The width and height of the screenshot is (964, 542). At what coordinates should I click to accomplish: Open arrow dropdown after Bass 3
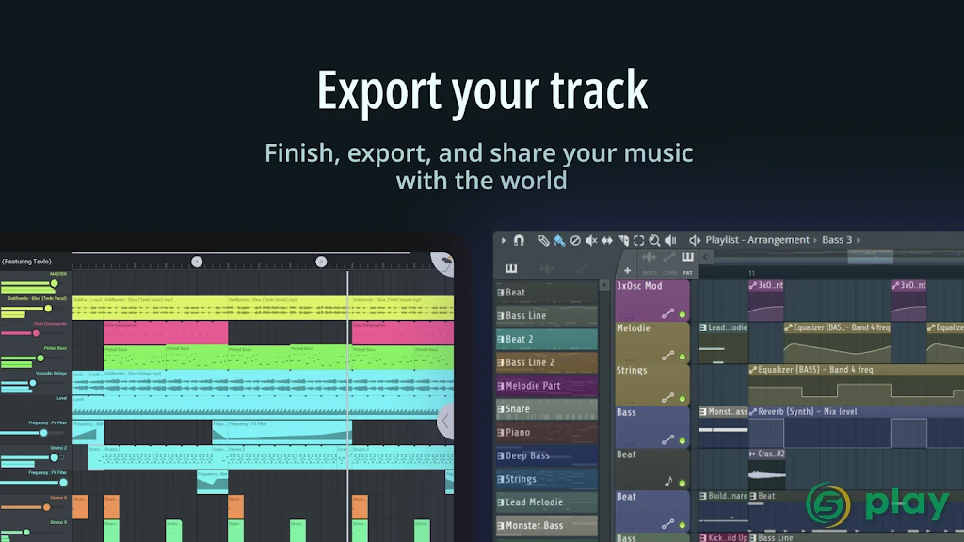[x=859, y=240]
